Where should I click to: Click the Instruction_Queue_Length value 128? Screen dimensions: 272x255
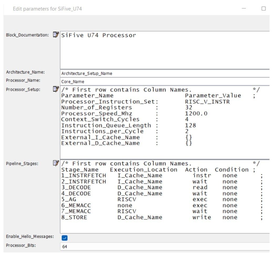click(190, 125)
